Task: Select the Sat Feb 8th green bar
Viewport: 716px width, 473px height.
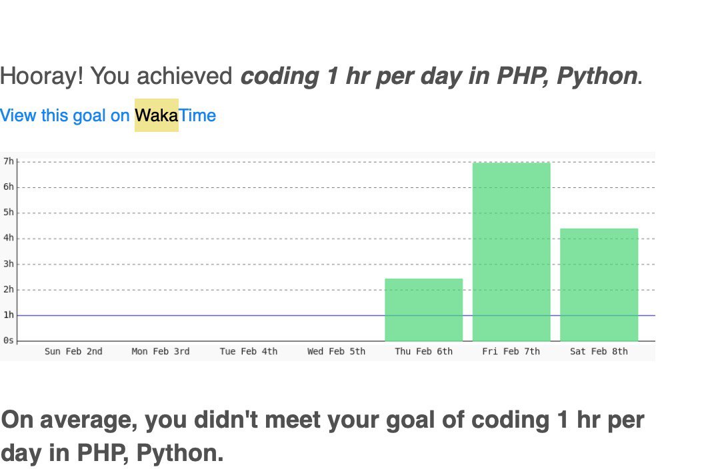Action: [599, 284]
